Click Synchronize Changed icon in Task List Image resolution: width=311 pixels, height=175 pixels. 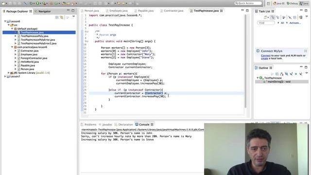coord(301,17)
